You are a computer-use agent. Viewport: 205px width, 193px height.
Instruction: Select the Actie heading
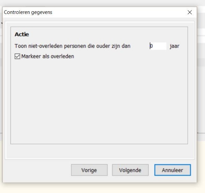(22, 34)
